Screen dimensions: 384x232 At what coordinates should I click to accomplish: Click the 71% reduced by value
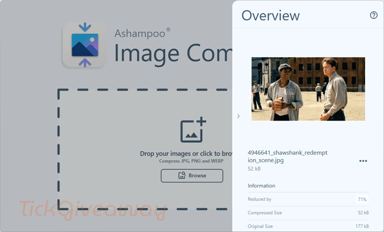tap(362, 199)
